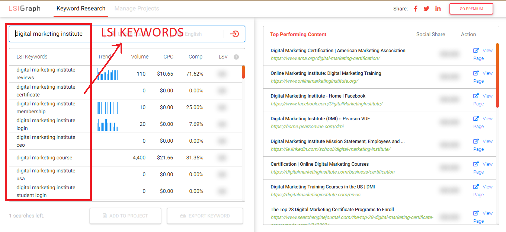Click the LSV help question mark icon
506x232 pixels.
coord(236,57)
